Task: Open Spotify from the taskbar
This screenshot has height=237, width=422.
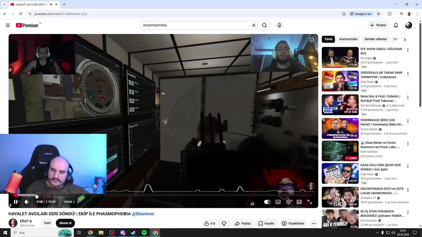Action: coord(144,233)
